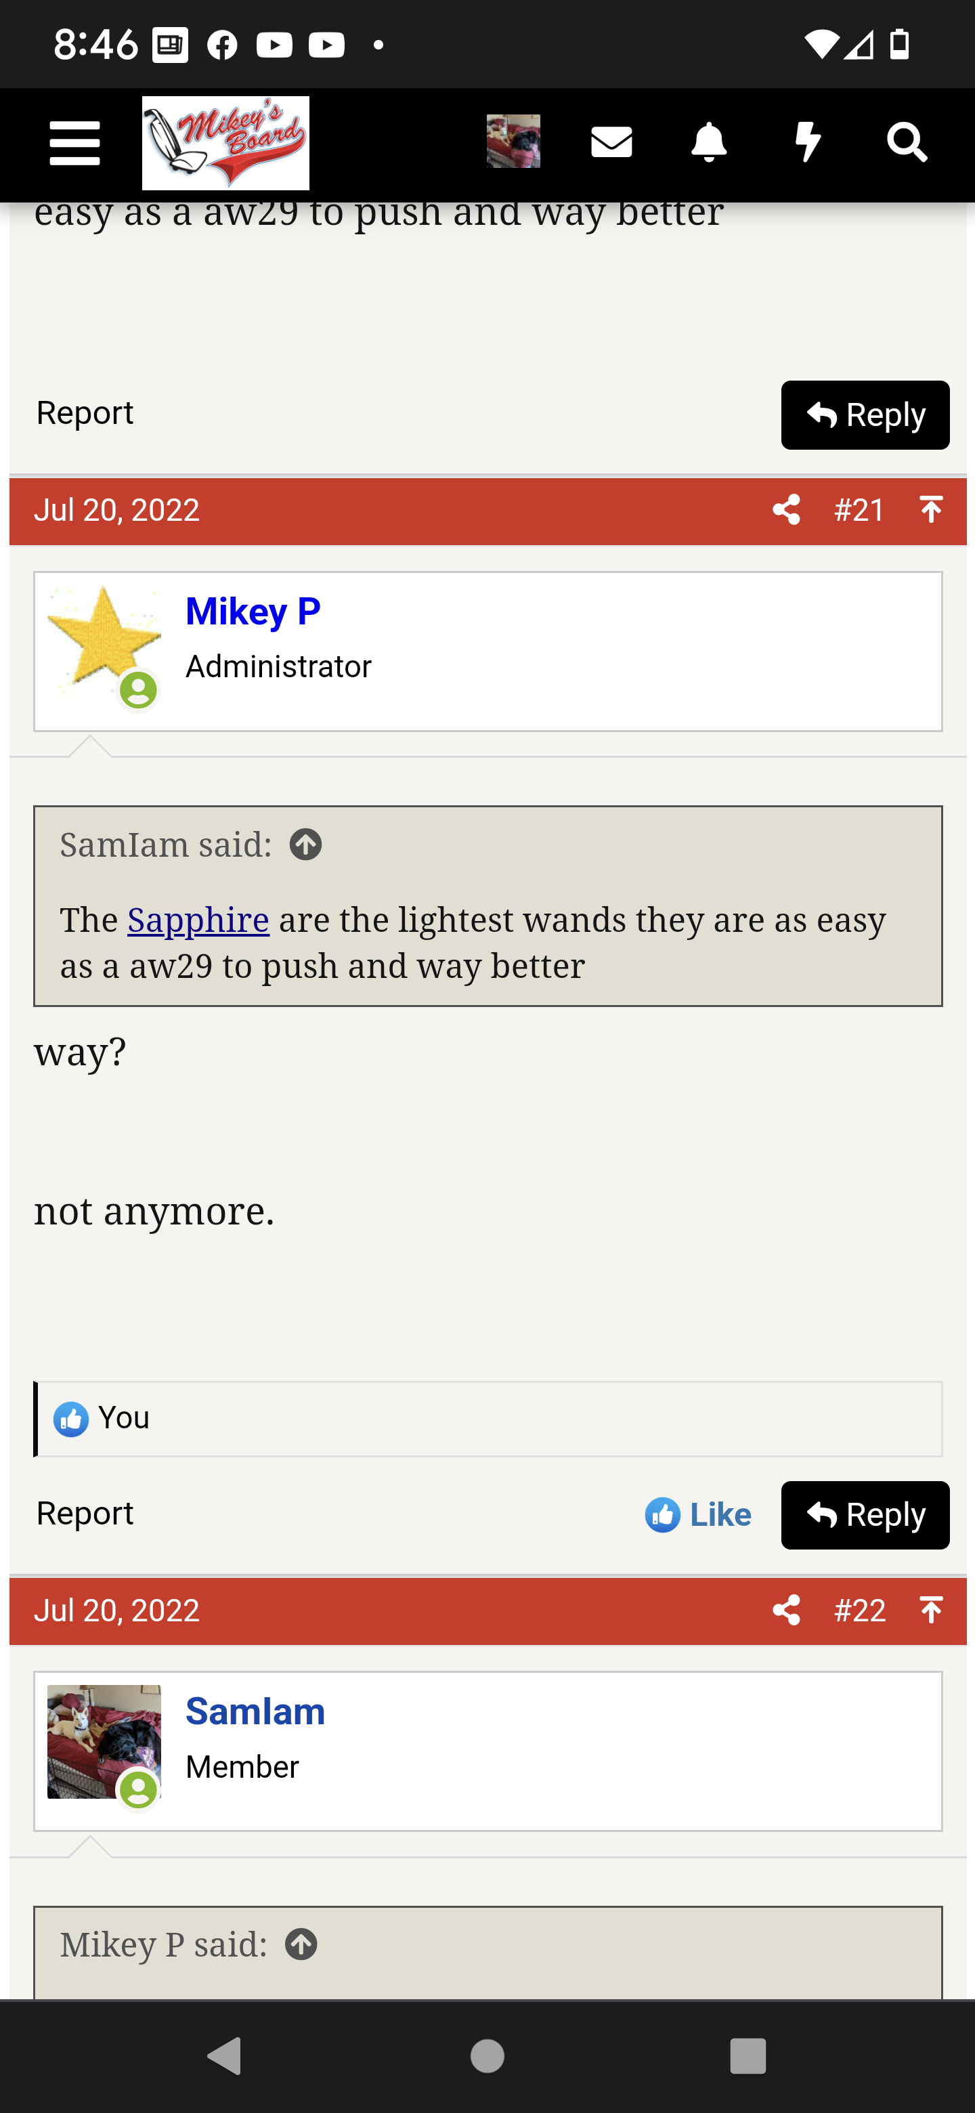
Task: Open your account avatar in header
Action: point(513,142)
